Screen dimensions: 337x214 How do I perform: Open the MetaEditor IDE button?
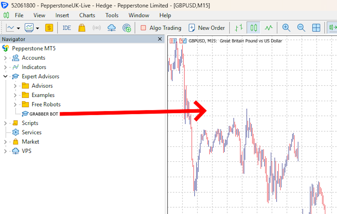point(67,28)
